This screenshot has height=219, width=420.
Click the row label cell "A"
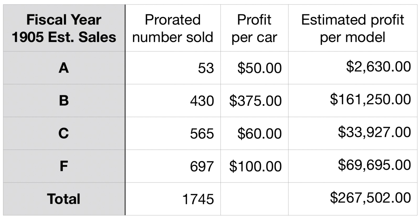64,68
